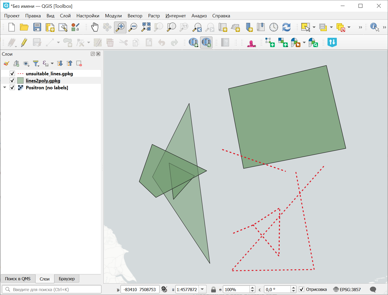388x295 pixels.
Task: Click the green lines2poly.gpkg color swatch
Action: click(x=20, y=80)
